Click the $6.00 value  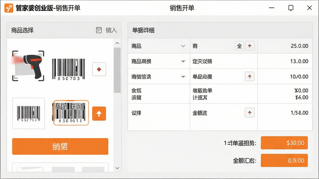coord(302,97)
